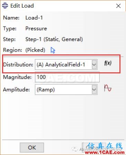
Task: Confirm the load with OK
Action: (32, 147)
